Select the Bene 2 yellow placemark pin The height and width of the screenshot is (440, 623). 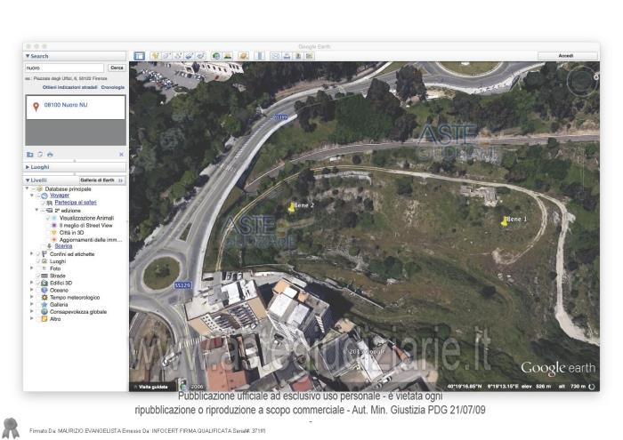pos(291,208)
